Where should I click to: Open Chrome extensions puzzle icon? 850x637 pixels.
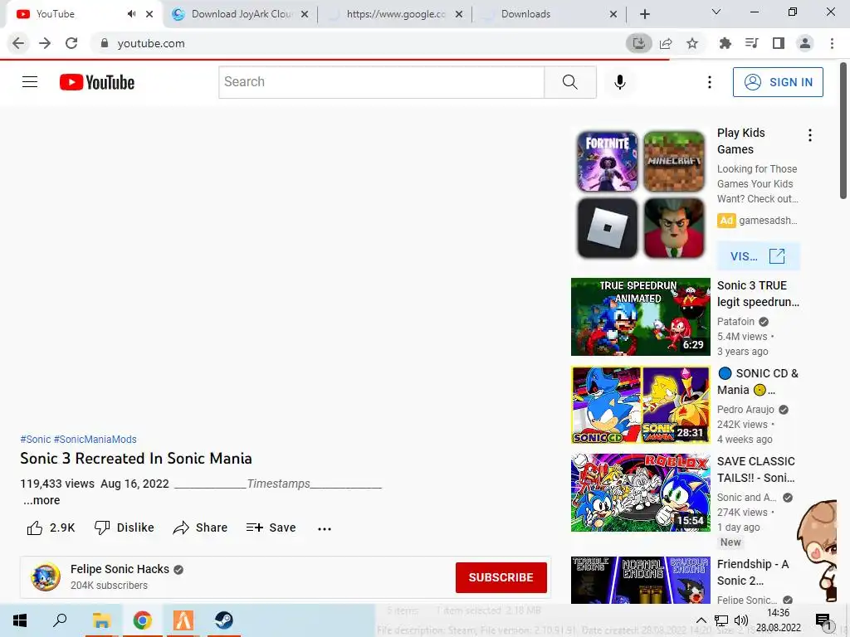click(x=725, y=43)
